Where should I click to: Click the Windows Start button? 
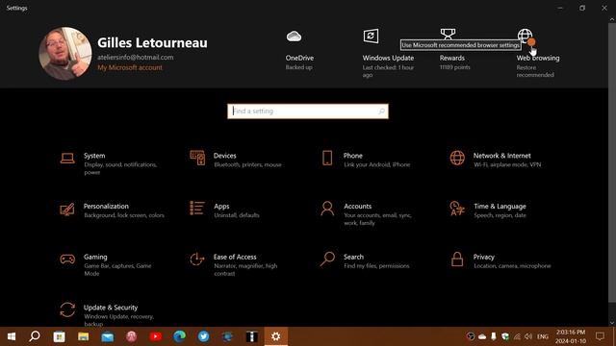tap(12, 336)
